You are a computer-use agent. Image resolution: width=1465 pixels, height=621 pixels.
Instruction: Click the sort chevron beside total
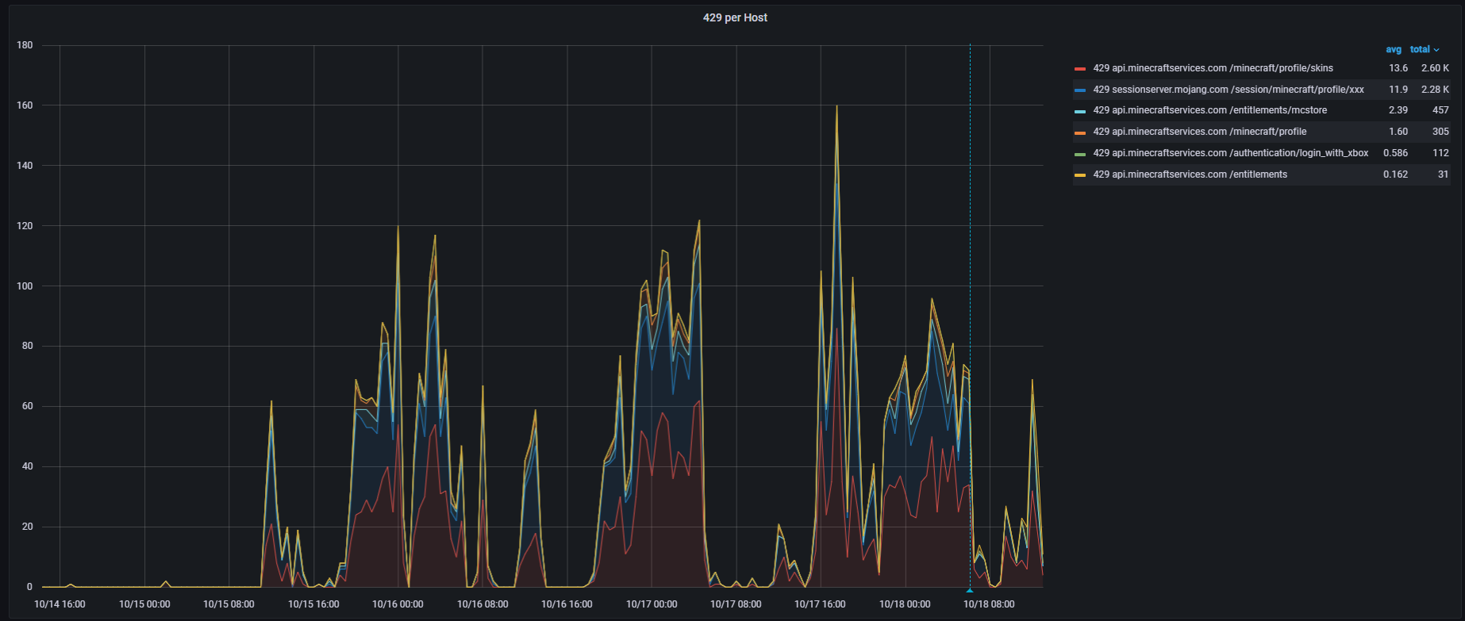click(x=1436, y=50)
